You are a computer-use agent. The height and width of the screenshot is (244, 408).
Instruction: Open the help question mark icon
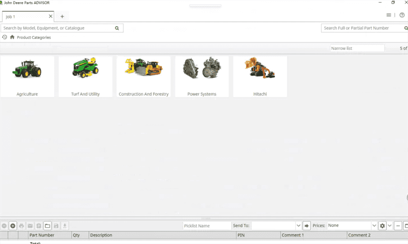click(x=402, y=15)
